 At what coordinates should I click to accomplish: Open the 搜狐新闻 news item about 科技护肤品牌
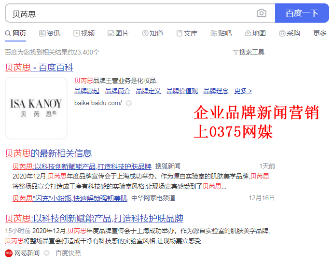(x=82, y=166)
